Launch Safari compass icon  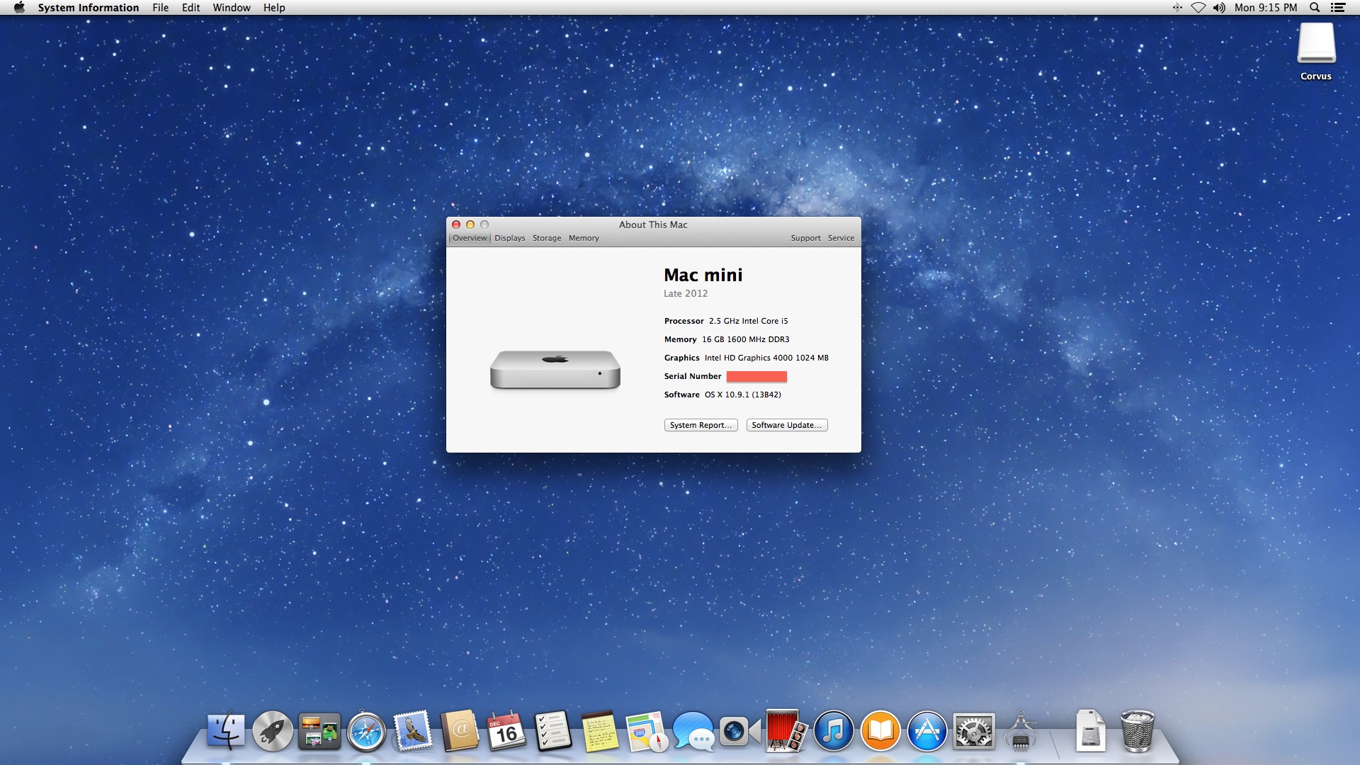click(366, 731)
